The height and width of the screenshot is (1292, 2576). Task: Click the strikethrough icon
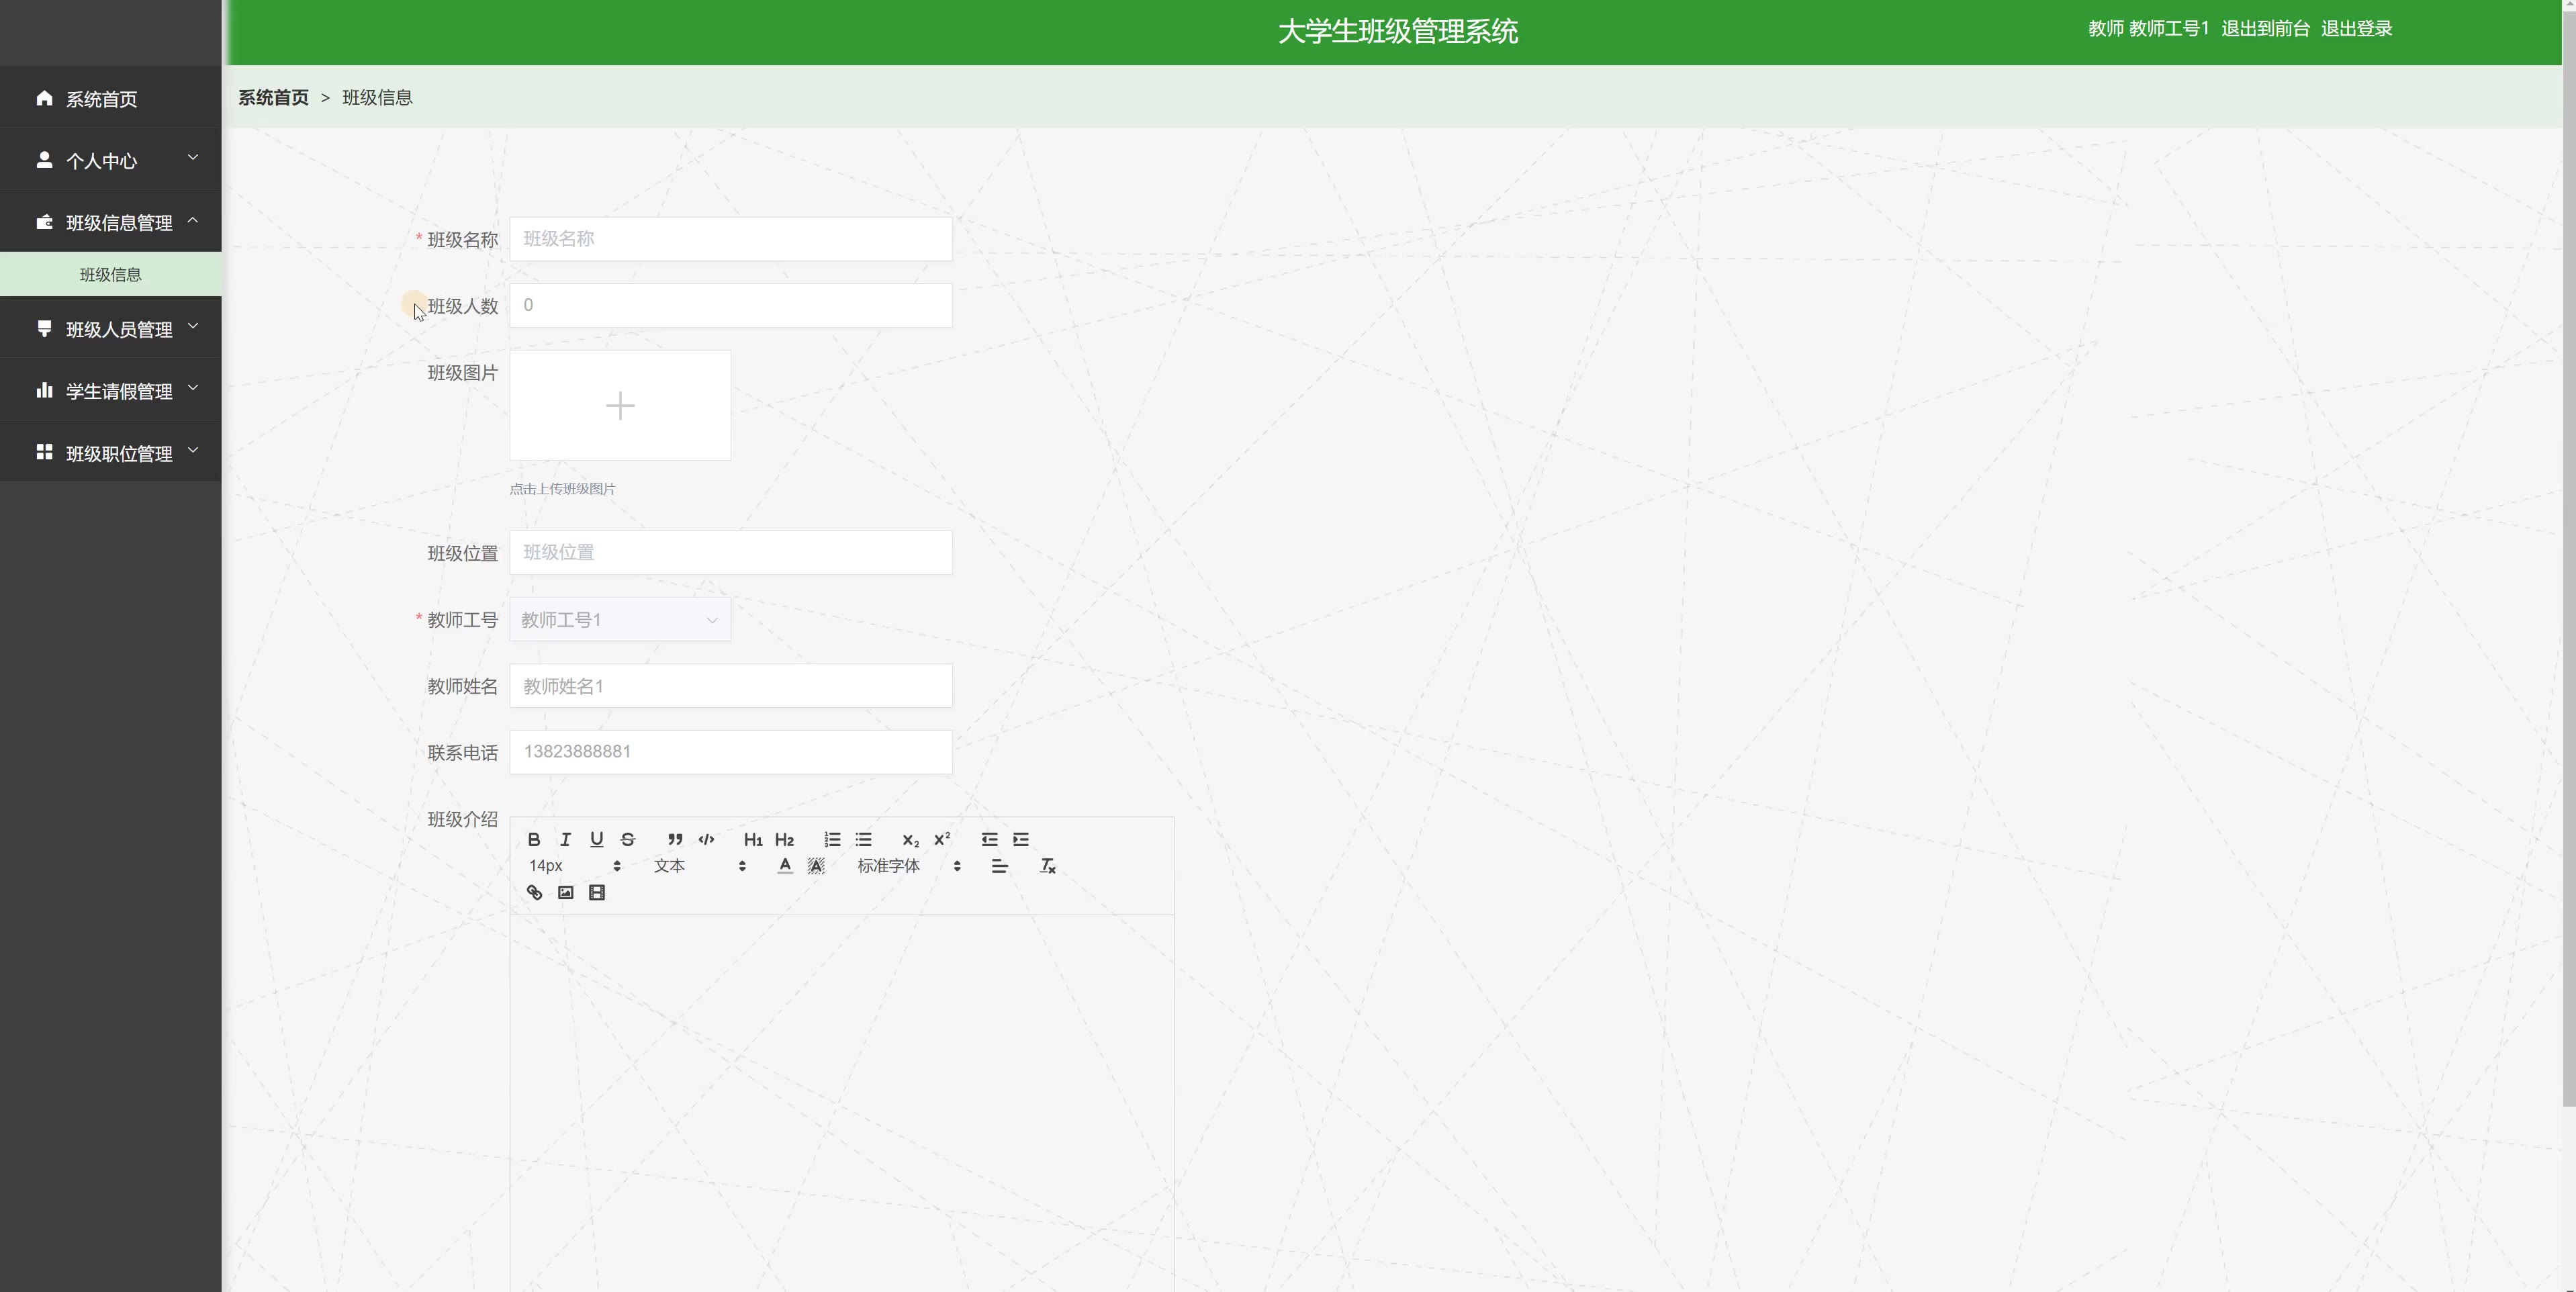click(x=628, y=839)
